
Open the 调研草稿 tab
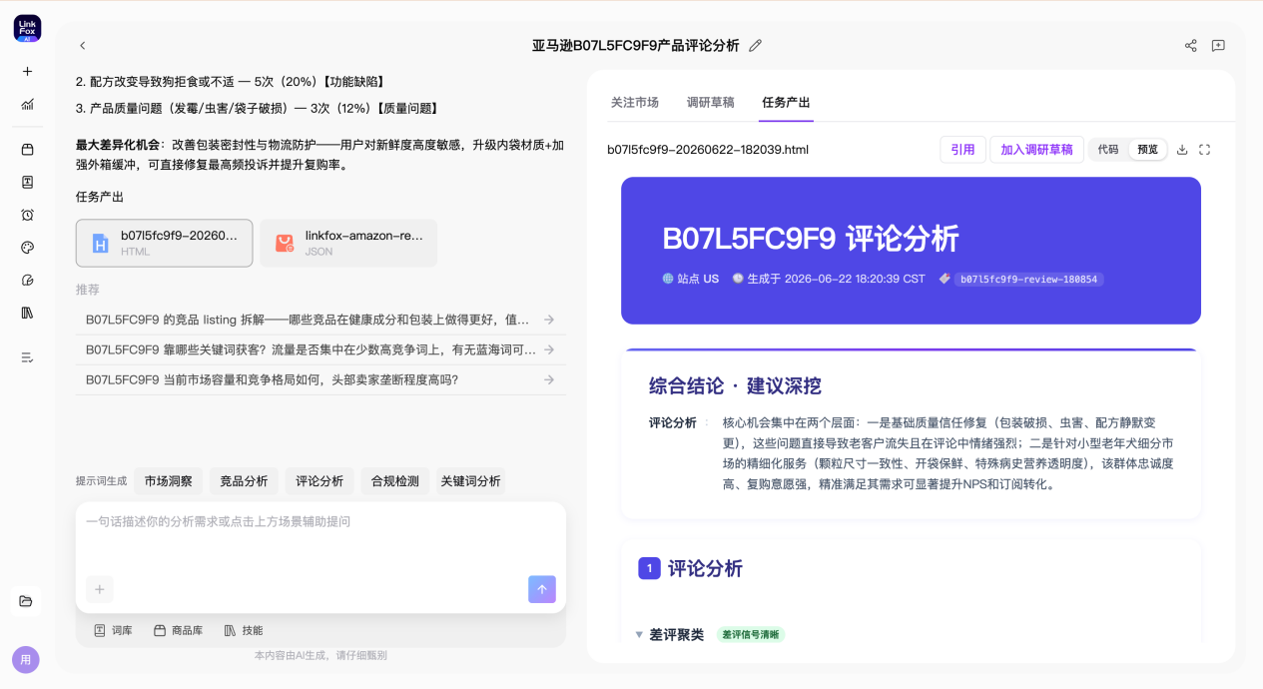pos(711,102)
